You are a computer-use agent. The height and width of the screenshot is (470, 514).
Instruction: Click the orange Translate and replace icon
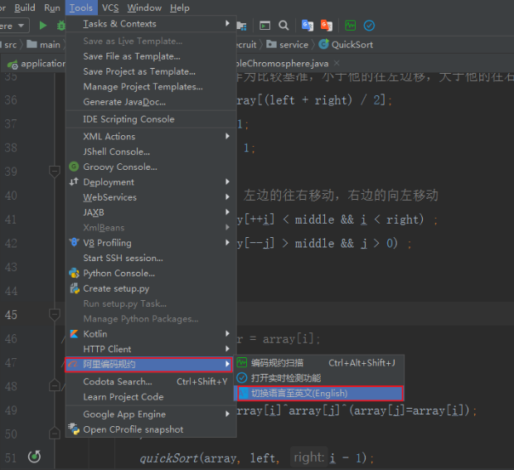pyautogui.click(x=327, y=25)
